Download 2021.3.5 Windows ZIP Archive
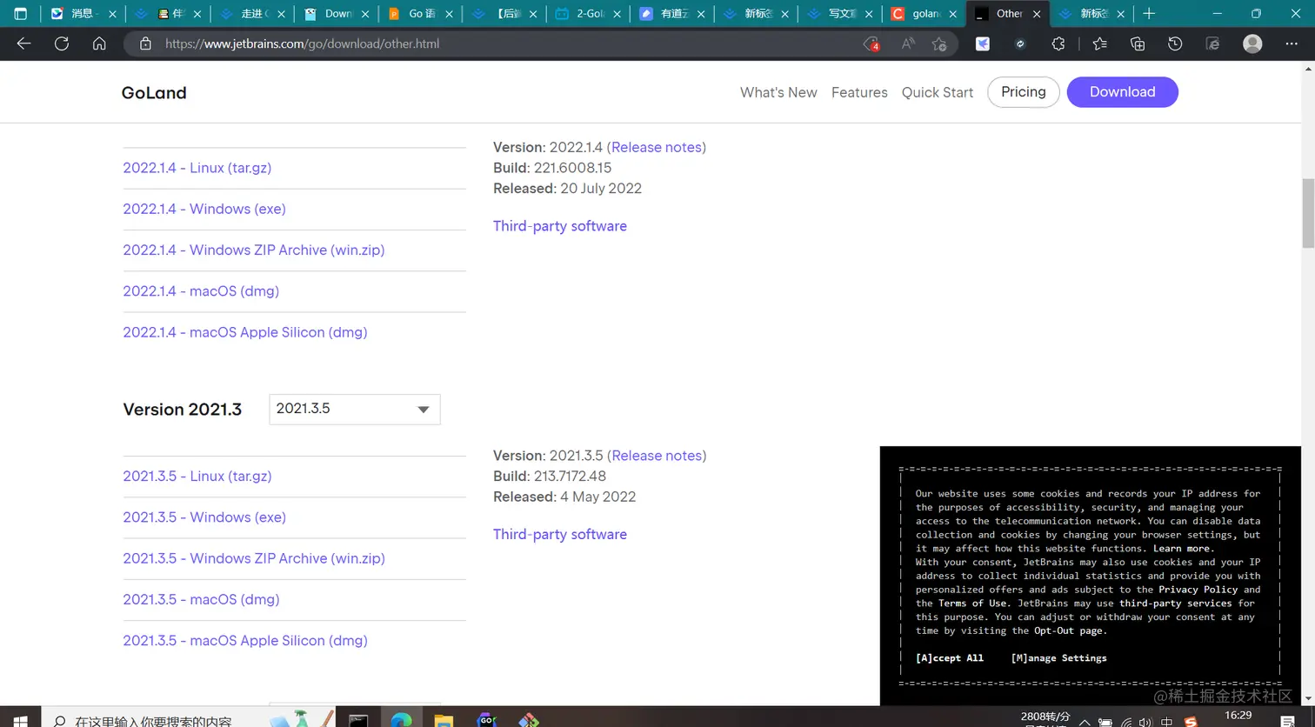 (x=254, y=558)
